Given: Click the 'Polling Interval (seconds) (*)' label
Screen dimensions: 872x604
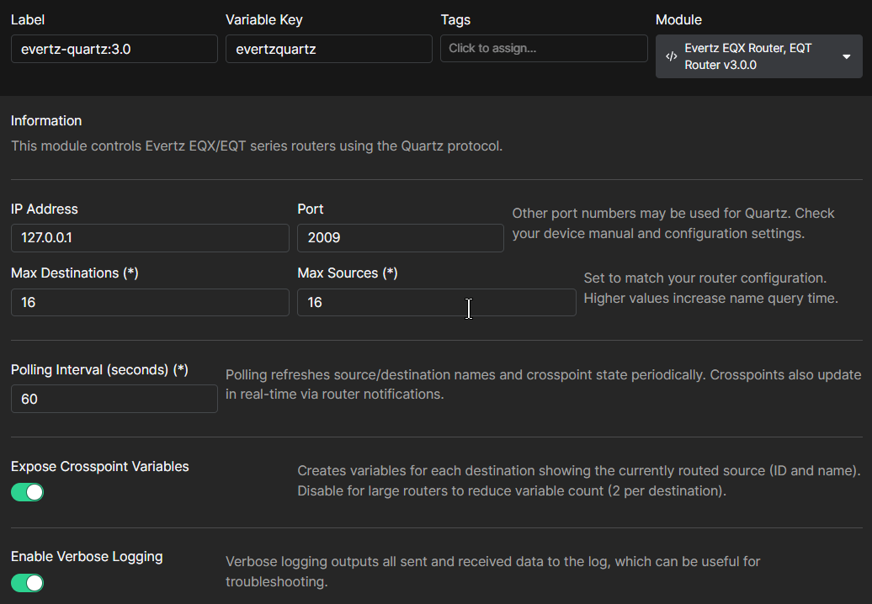Looking at the screenshot, I should pyautogui.click(x=99, y=369).
